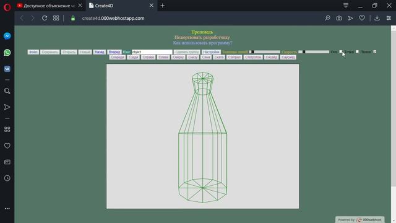
Task: Uncheck the 'Линии' lines checkbox
Action: point(375,51)
